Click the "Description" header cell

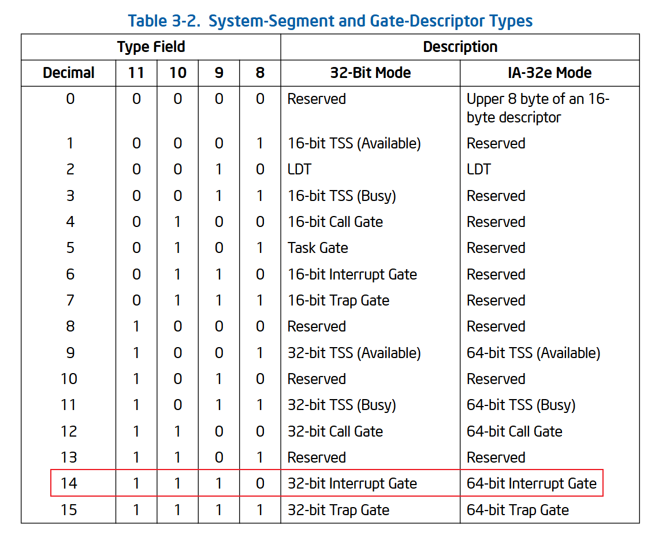point(460,47)
